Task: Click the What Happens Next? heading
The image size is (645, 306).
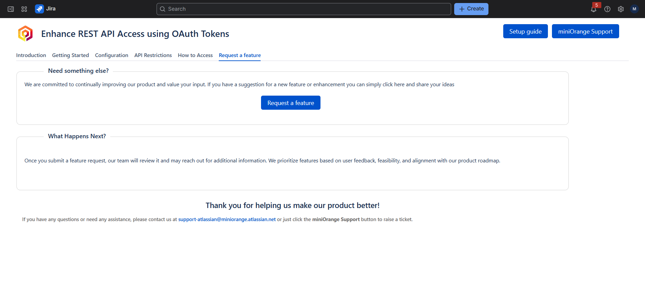Action: pos(77,136)
